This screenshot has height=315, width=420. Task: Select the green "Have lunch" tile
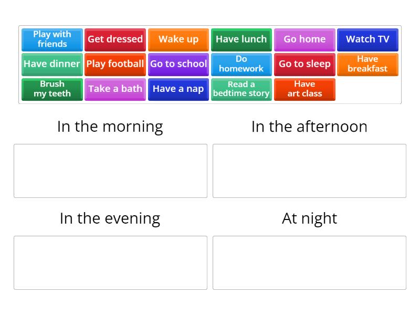(x=241, y=39)
